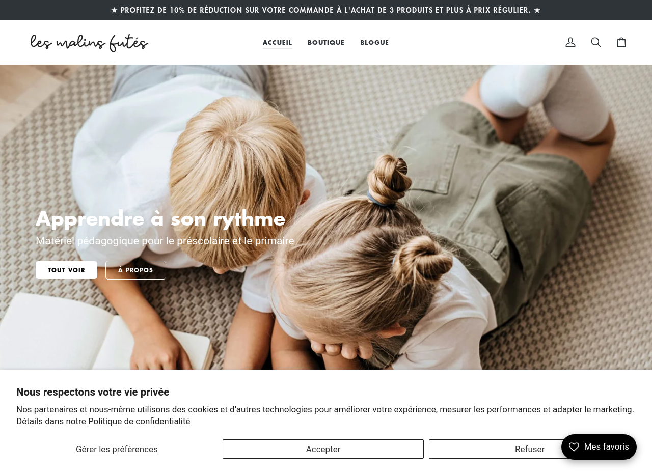Click the Tout voir button
The image size is (652, 475).
click(x=66, y=270)
